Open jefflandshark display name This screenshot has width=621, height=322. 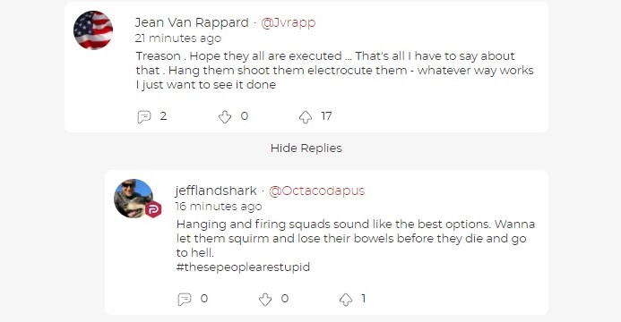(216, 191)
